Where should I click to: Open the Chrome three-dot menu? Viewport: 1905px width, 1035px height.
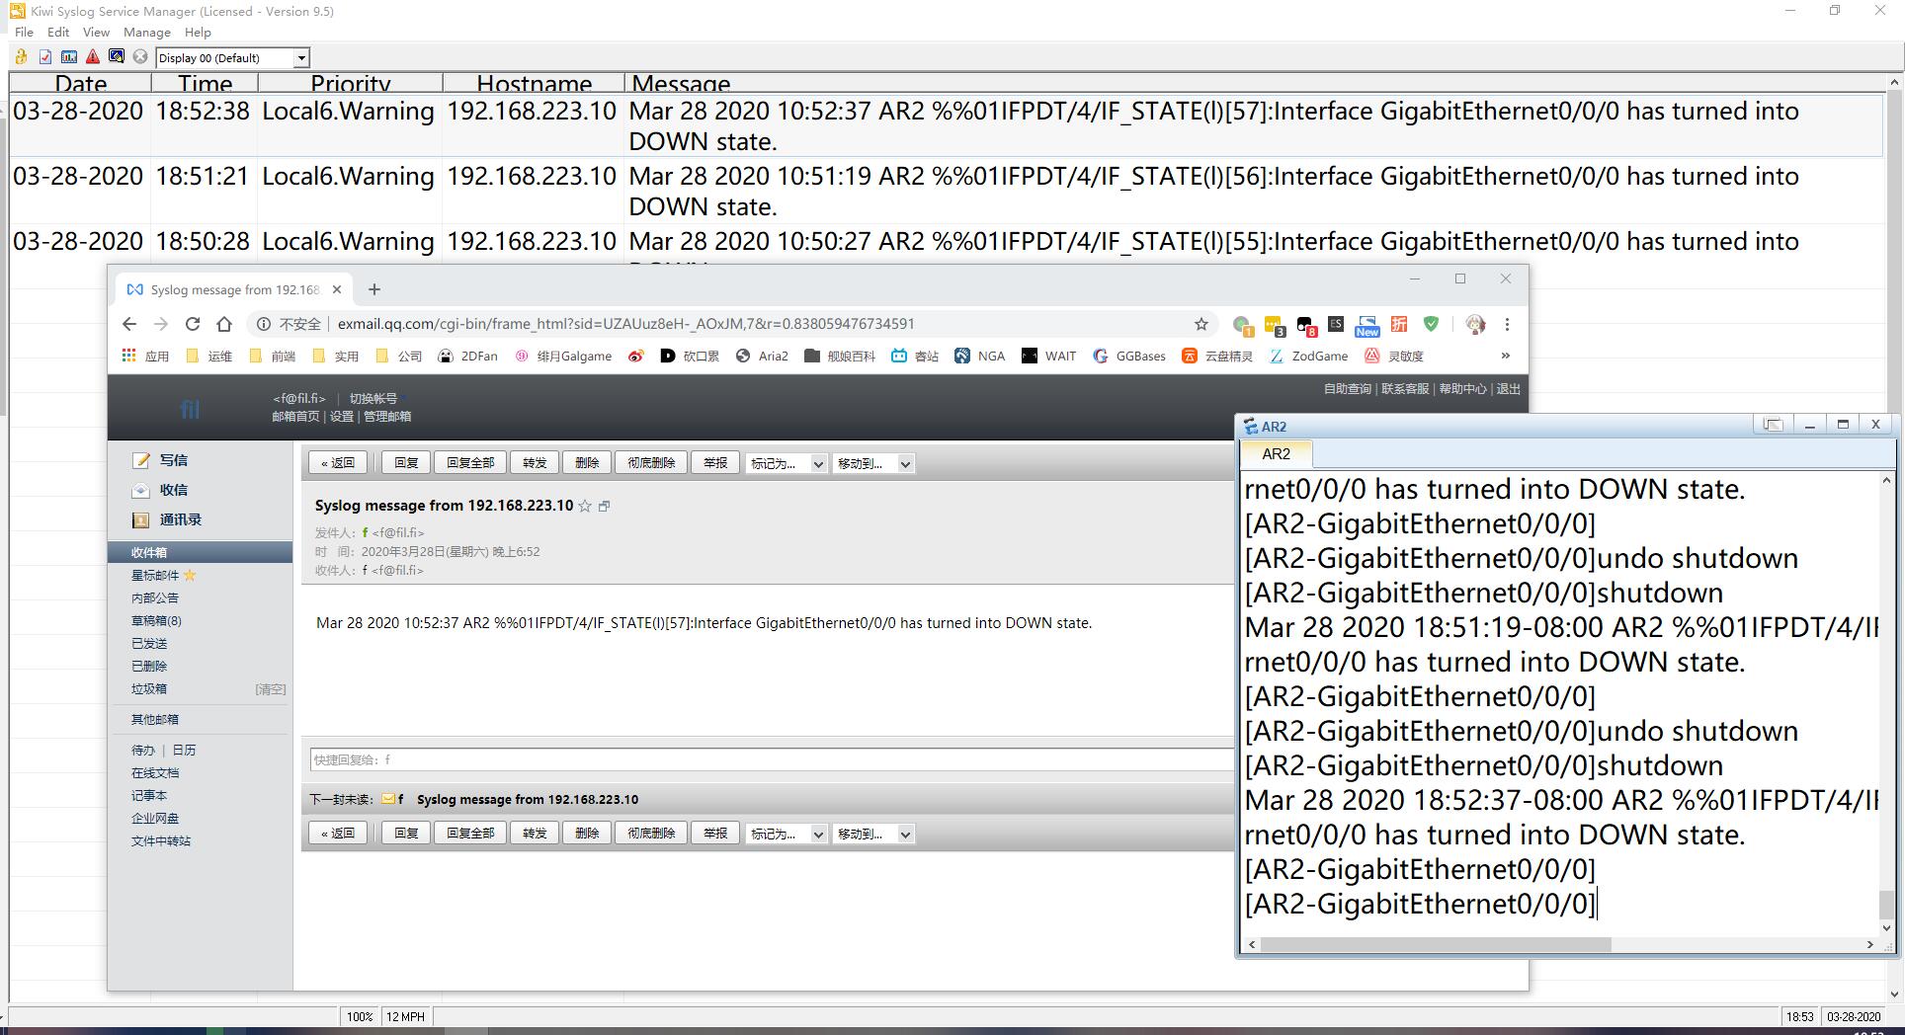(x=1506, y=324)
